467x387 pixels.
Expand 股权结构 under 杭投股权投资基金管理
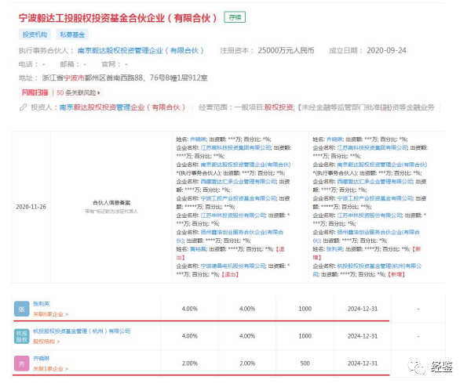(x=46, y=342)
